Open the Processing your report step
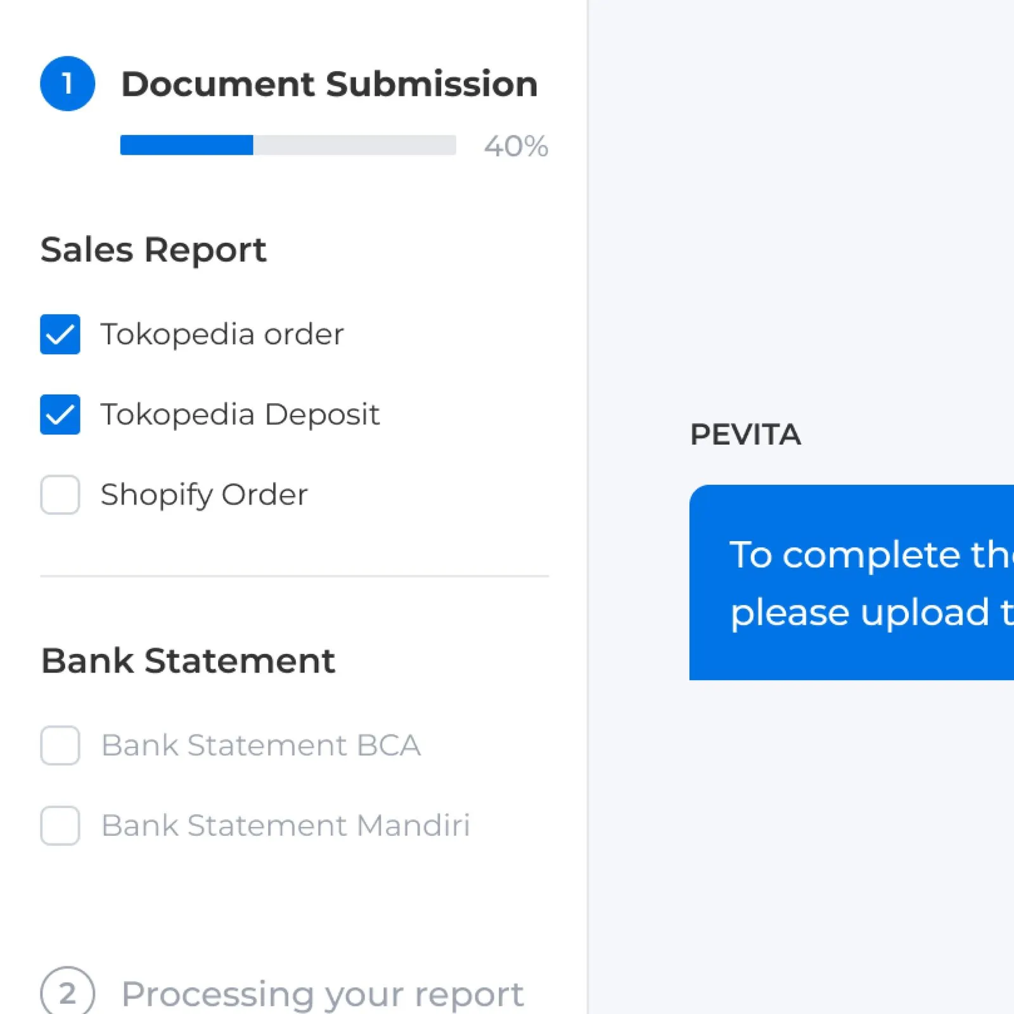 (322, 994)
